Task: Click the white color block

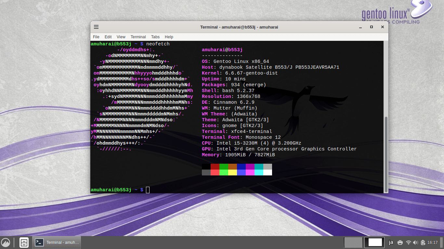Action: coord(268,172)
